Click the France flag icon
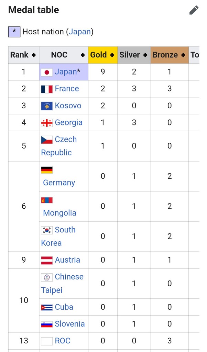This screenshot has height=352, width=207. tap(47, 89)
